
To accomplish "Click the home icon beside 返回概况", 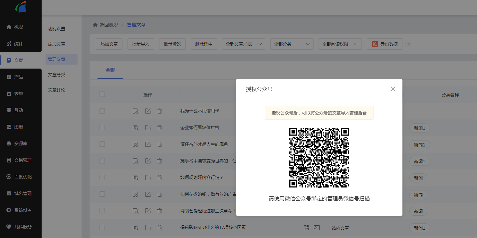I will [95, 25].
